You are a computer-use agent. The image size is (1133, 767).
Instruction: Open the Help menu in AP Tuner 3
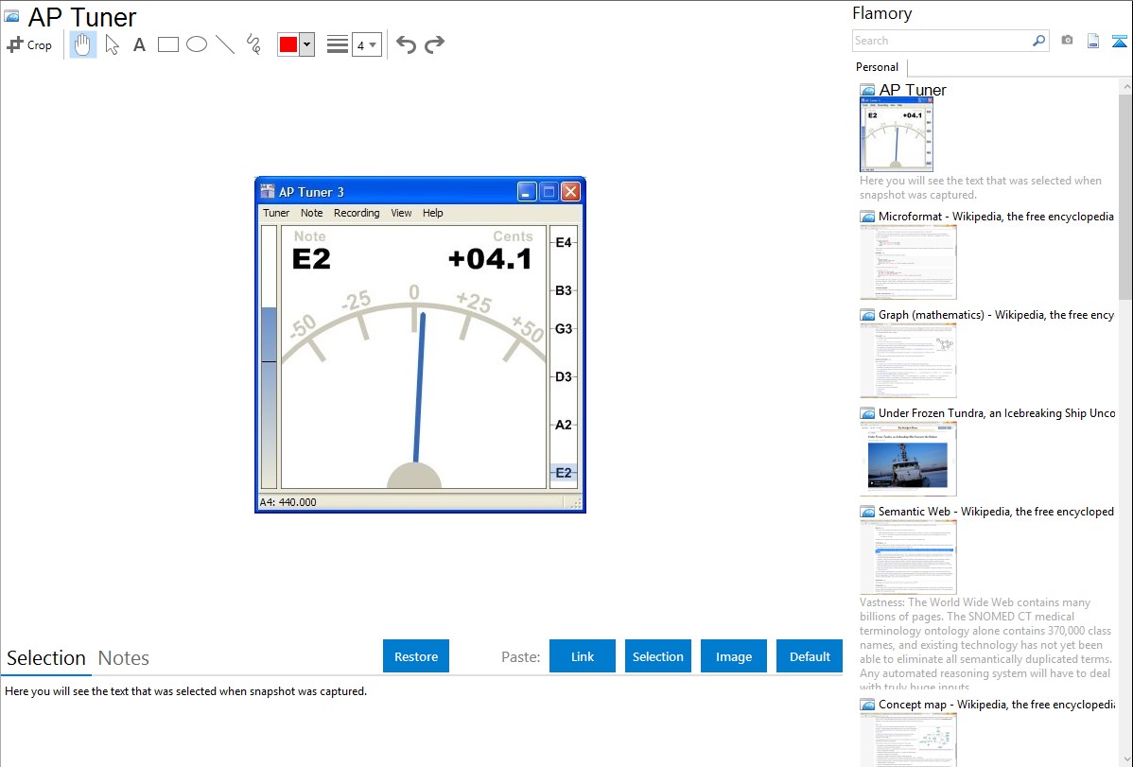(433, 213)
